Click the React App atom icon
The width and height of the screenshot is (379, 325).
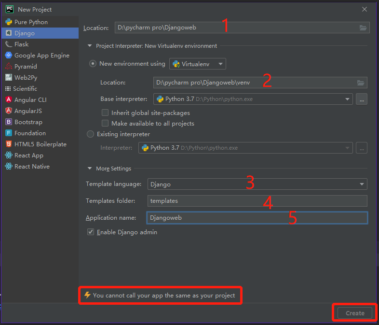click(9, 155)
